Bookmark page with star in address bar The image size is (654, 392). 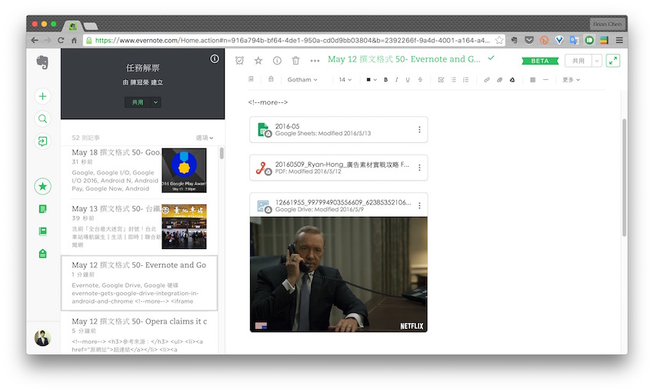499,41
